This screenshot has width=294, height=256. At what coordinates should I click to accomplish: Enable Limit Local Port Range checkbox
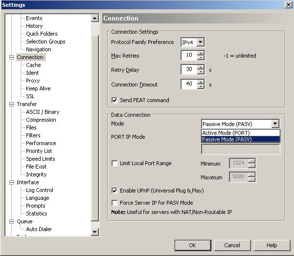(115, 163)
